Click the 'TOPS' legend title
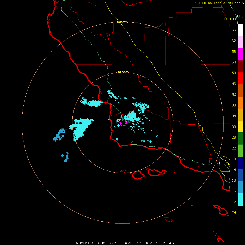This screenshot has width=245, height=245. click(x=239, y=16)
